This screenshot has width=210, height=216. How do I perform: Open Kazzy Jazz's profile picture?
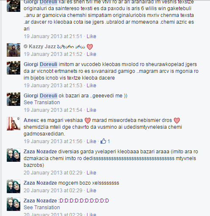point(14,50)
